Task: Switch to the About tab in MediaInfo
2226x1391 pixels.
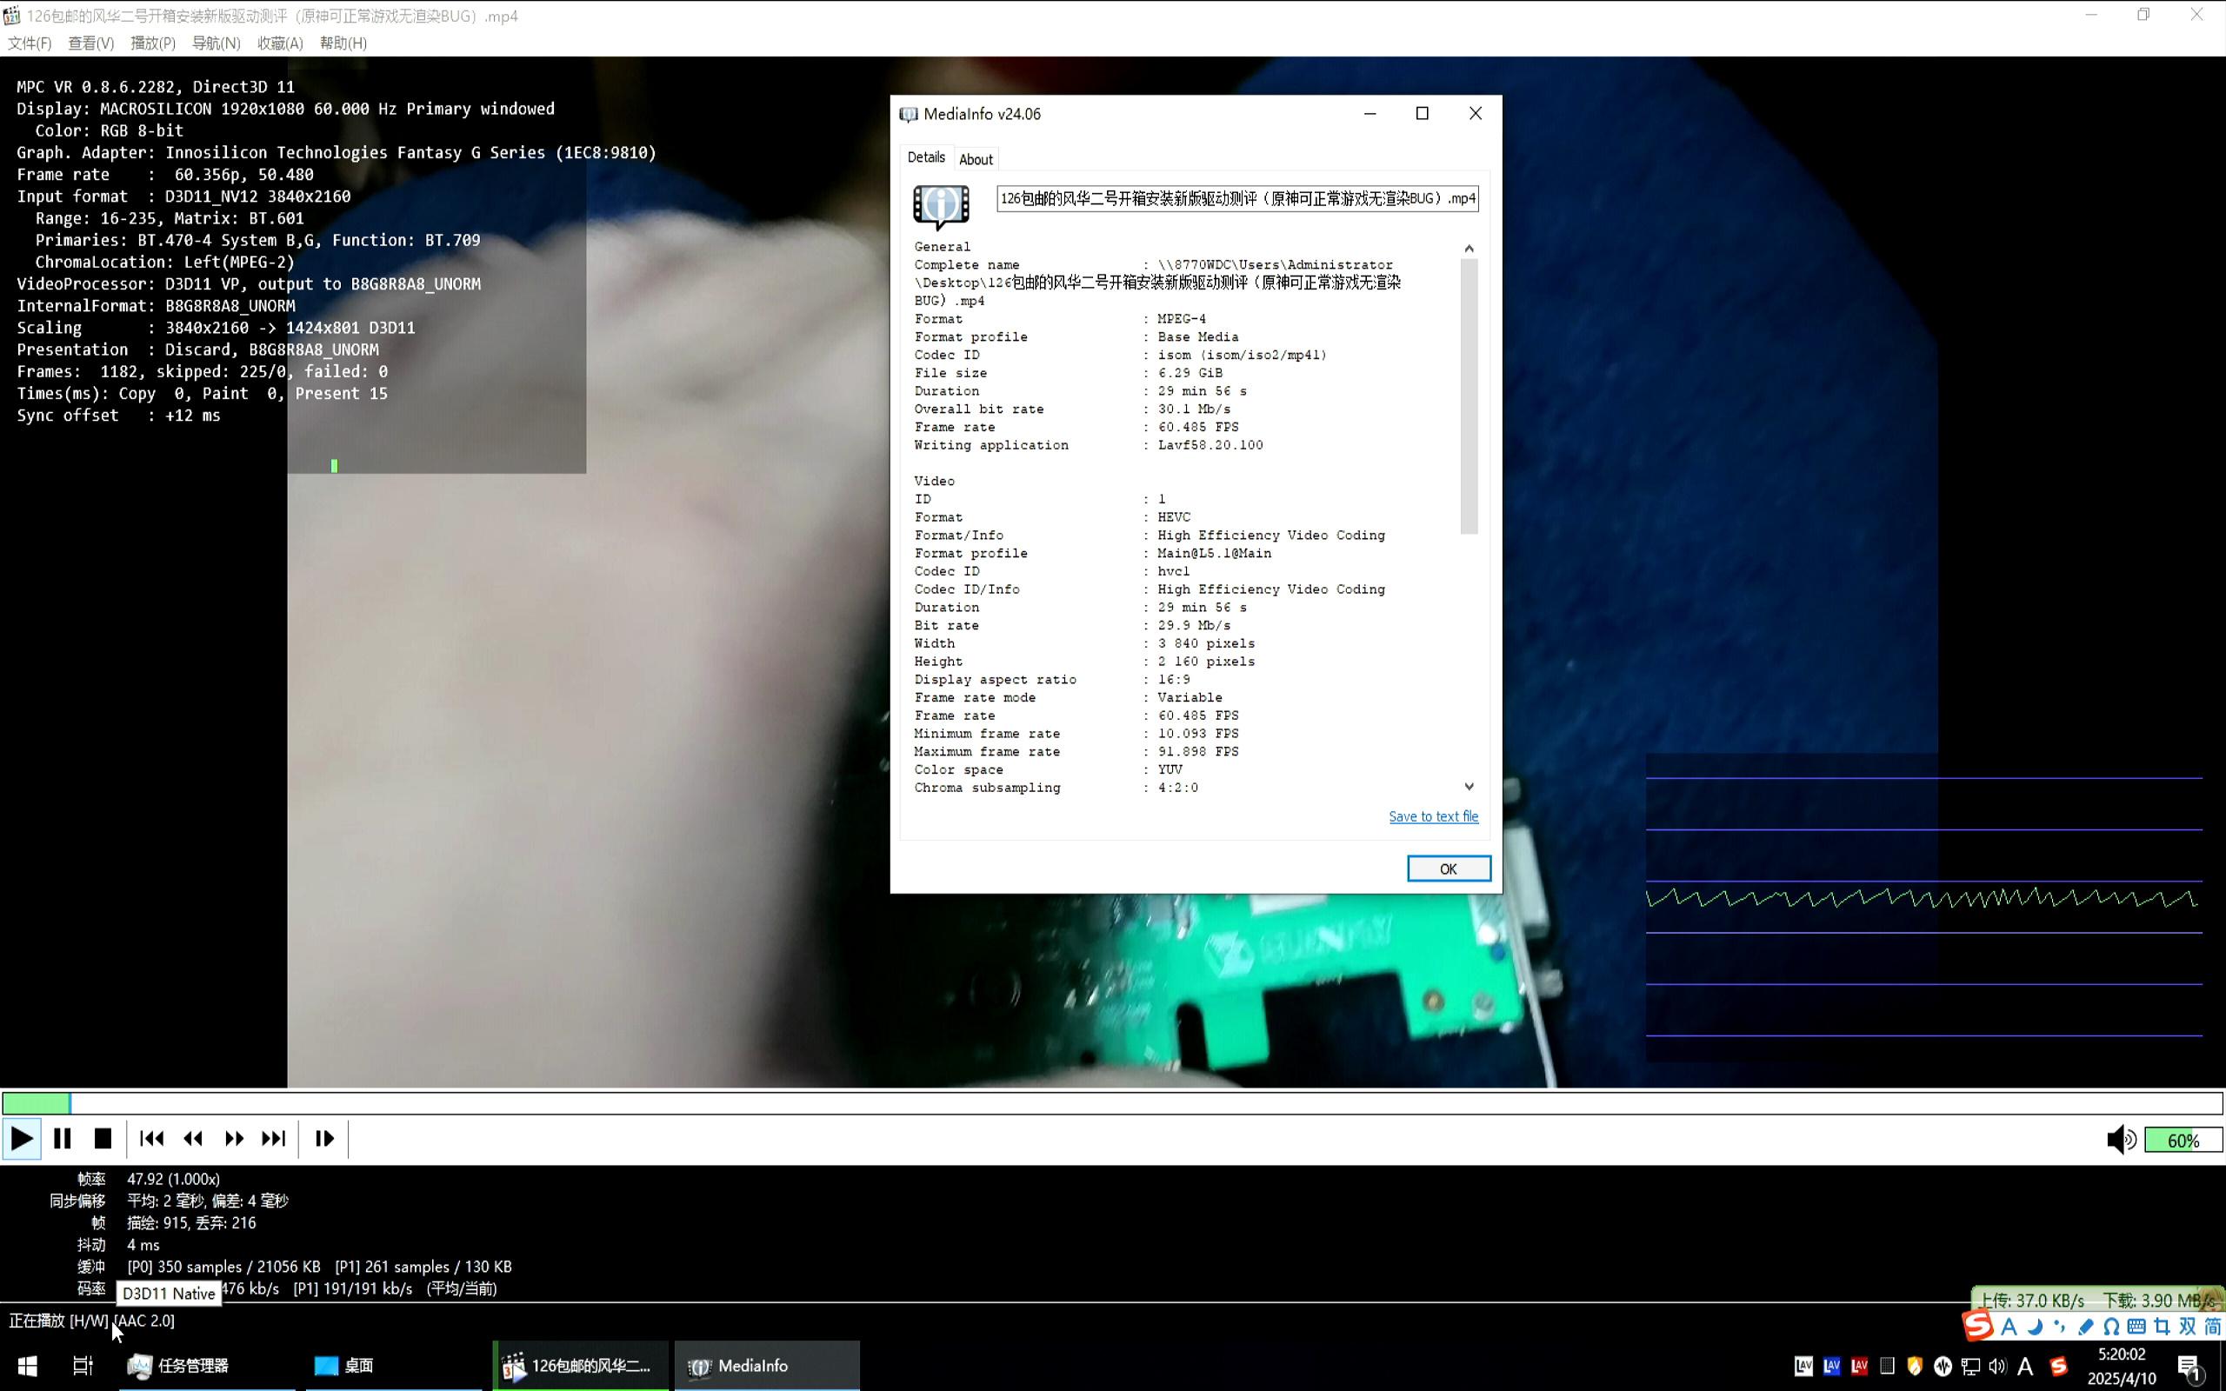Action: coord(975,159)
